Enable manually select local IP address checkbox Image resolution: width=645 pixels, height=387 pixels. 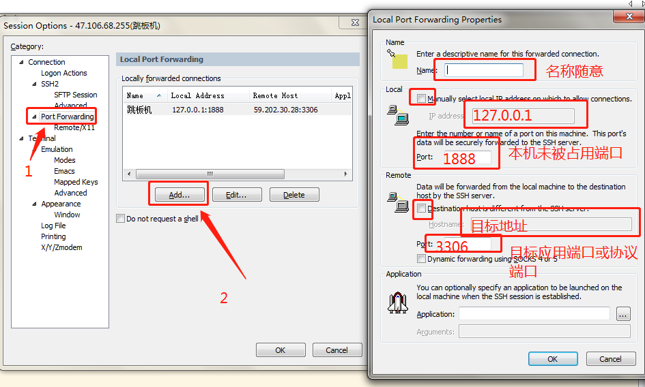point(421,99)
